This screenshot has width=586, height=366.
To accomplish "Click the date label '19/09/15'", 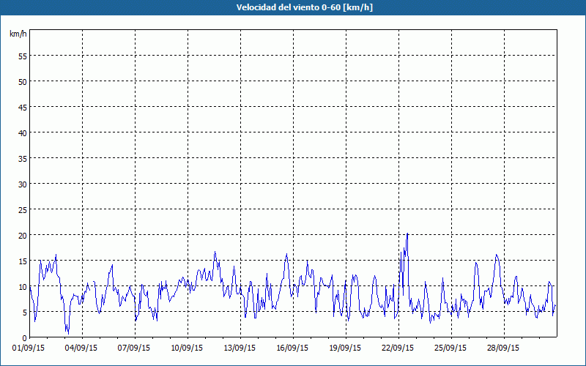I will click(x=345, y=348).
